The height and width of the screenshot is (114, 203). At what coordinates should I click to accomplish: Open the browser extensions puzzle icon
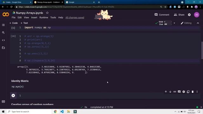[192, 7]
